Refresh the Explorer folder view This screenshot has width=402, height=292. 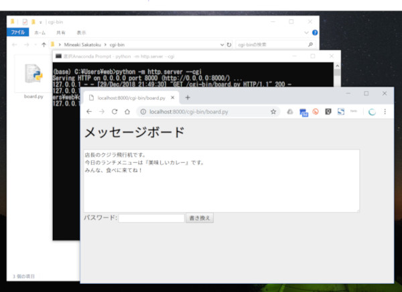tap(230, 45)
